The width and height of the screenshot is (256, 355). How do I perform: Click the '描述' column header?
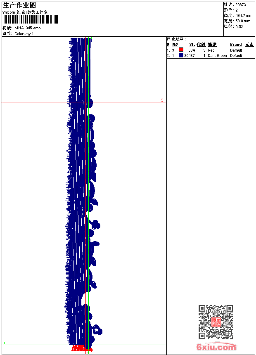212,45
